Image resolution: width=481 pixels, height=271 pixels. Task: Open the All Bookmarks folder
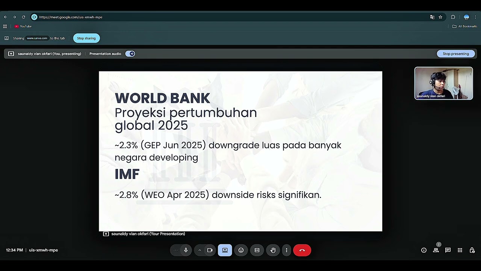pos(465,26)
